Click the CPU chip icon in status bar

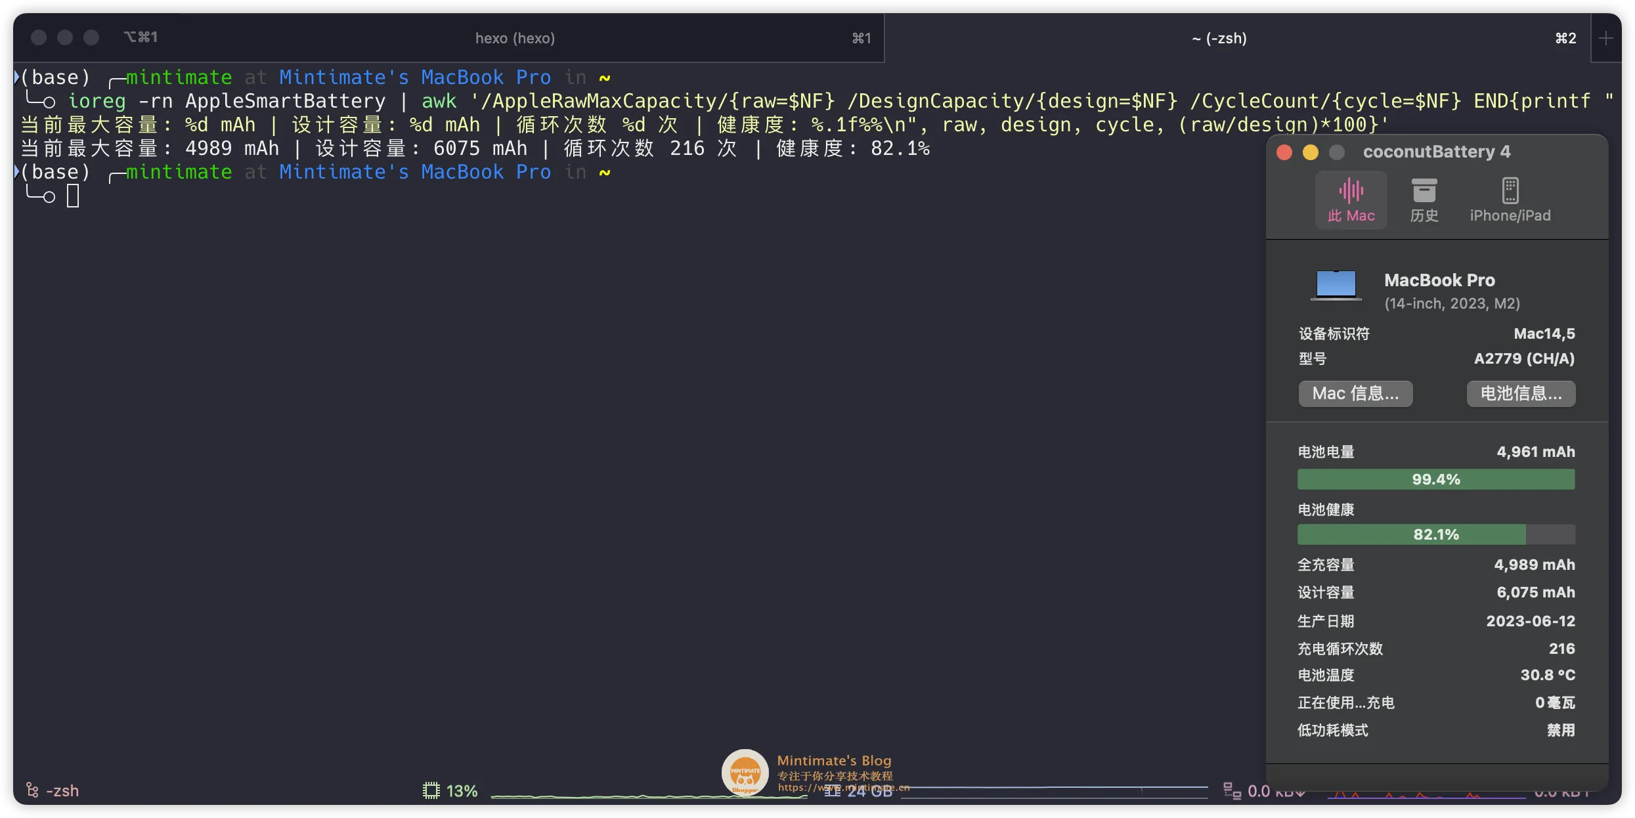coord(431,790)
